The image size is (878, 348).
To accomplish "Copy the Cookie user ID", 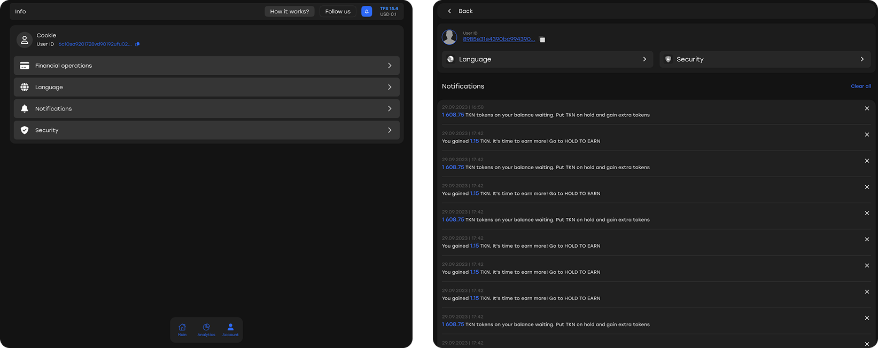I will click(137, 44).
